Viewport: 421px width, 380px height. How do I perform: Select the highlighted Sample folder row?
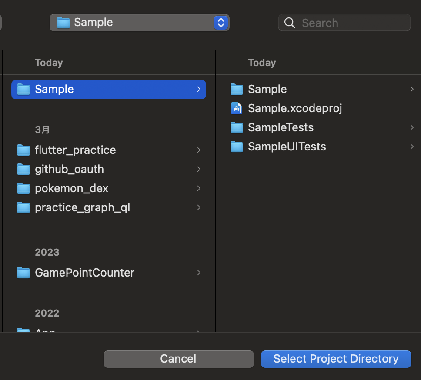pyautogui.click(x=108, y=89)
